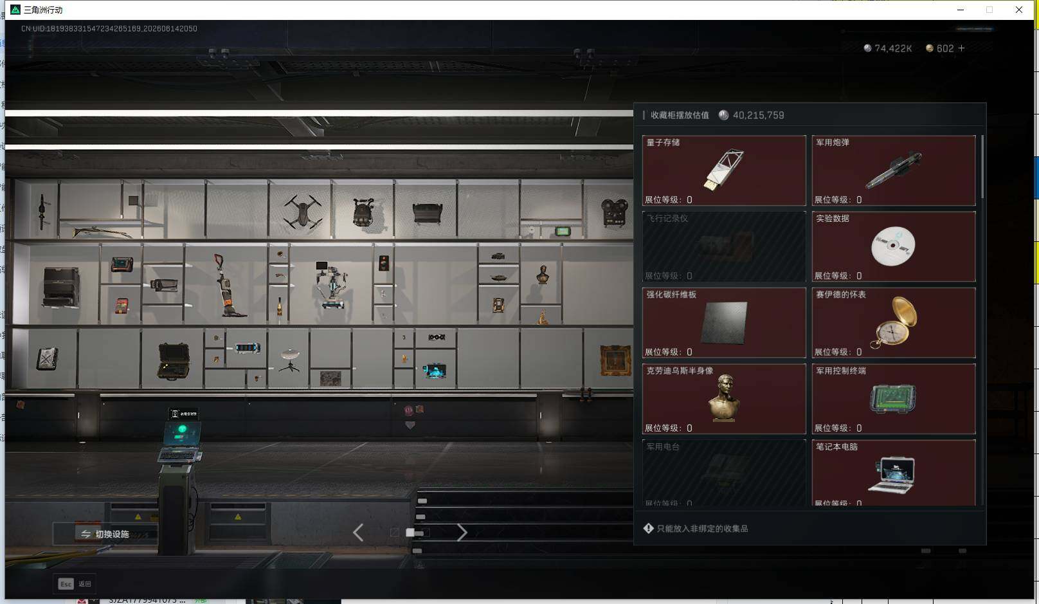
Task: Click the info icon beside 只能放入非绑定的收集品
Action: coord(648,528)
